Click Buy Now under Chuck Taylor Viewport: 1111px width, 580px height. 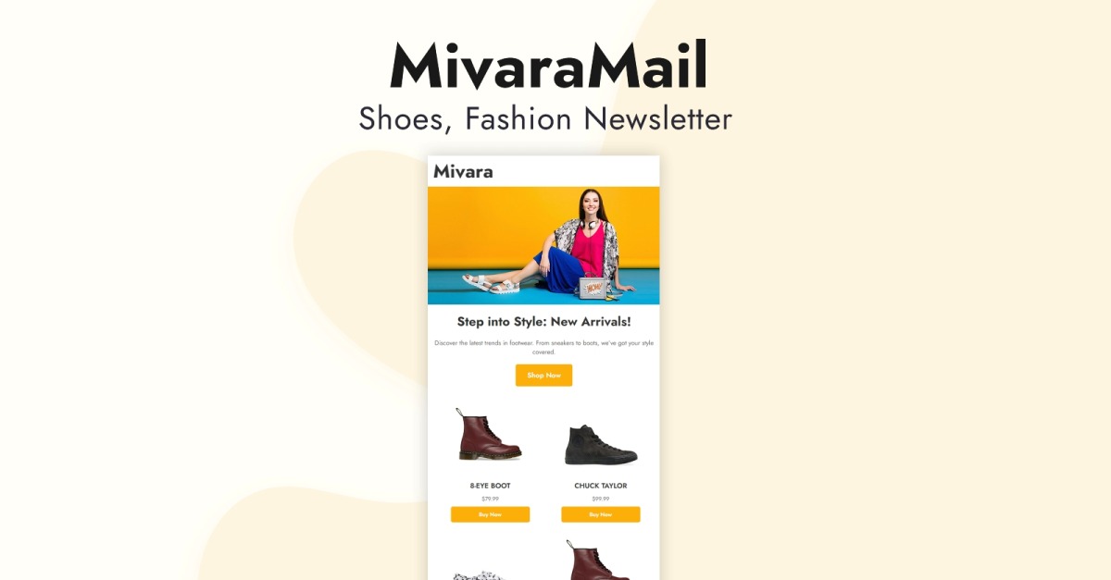click(x=600, y=514)
